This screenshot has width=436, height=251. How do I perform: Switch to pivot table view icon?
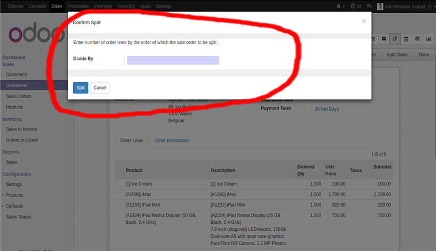coord(418,39)
